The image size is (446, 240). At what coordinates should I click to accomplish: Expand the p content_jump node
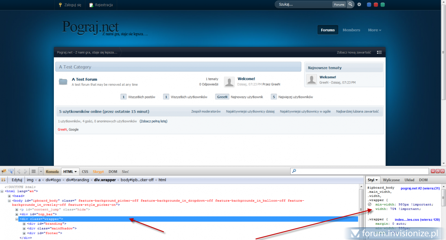click(17, 210)
